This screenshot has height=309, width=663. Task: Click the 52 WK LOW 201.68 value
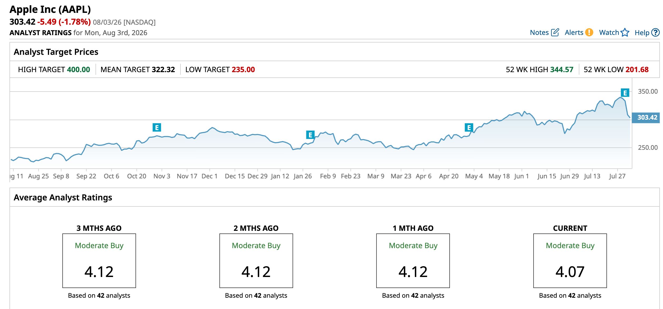[637, 70]
